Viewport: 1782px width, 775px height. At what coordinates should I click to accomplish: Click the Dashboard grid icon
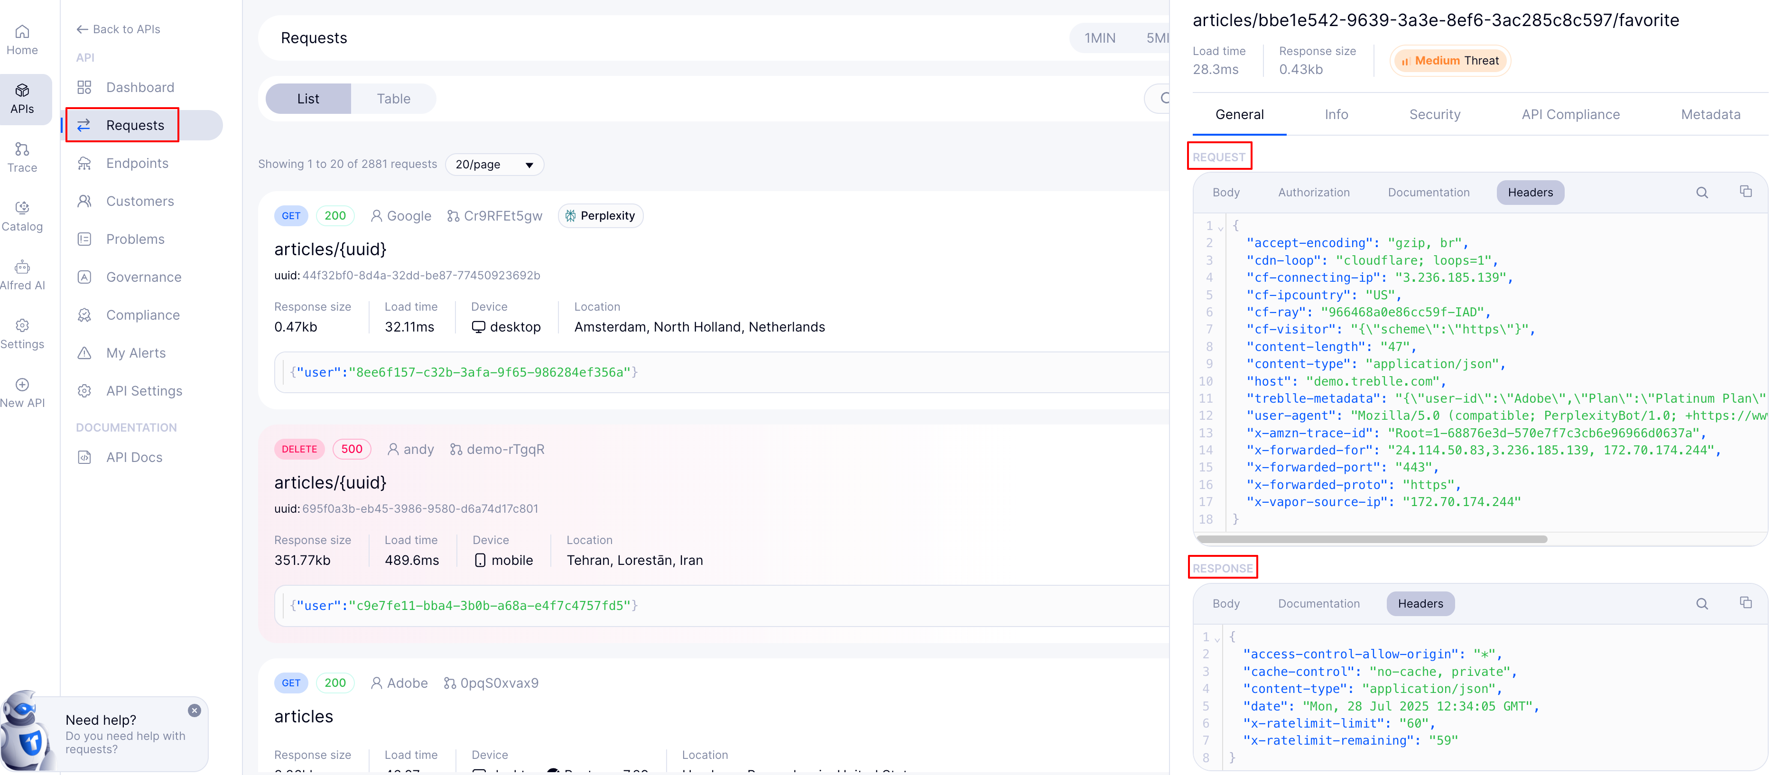point(84,87)
